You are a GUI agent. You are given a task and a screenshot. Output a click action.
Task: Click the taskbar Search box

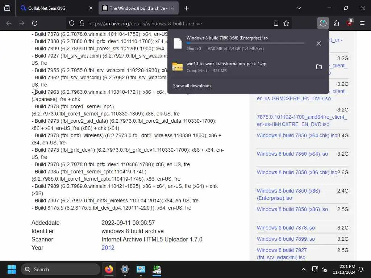pos(61,269)
